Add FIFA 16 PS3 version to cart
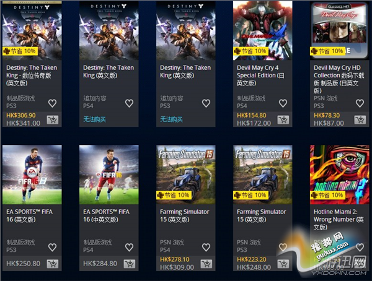The width and height of the screenshot is (372, 281). (53, 264)
